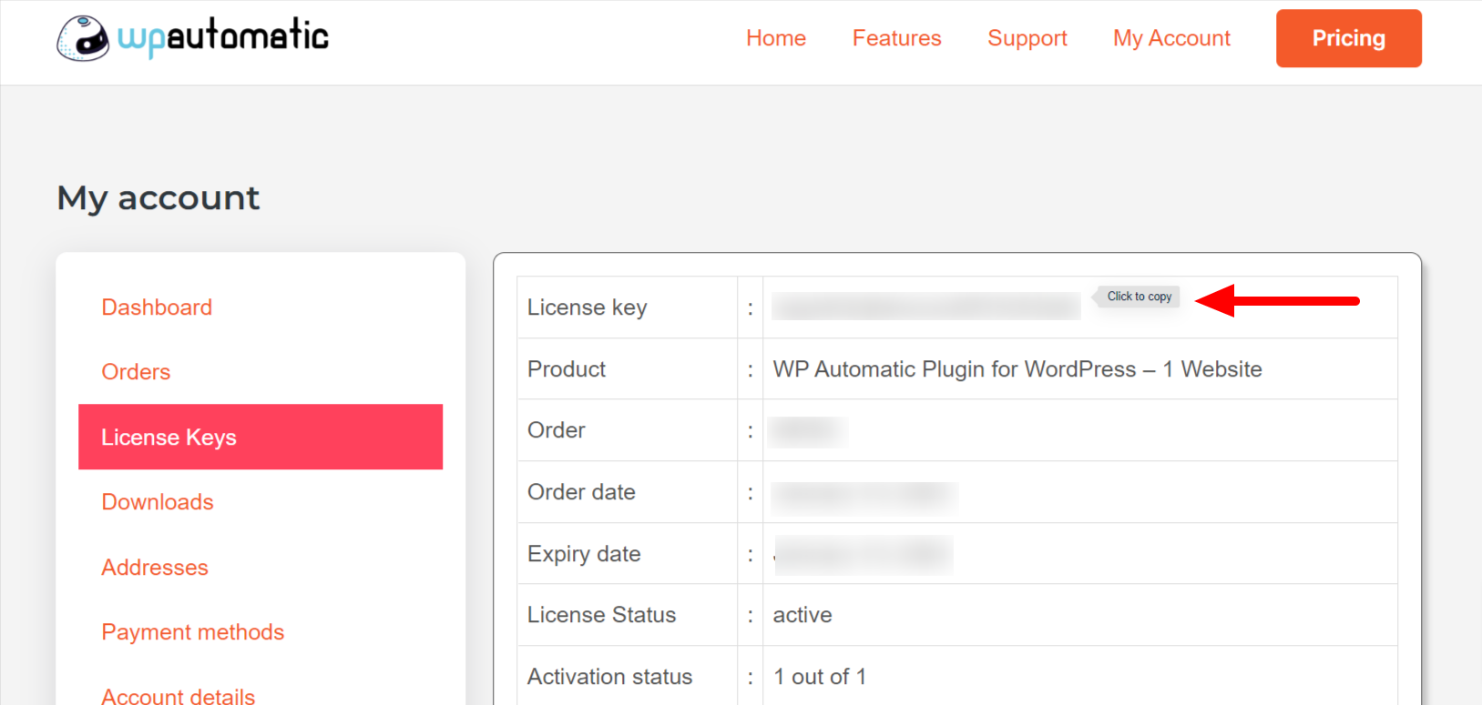Open My Account in top navigation
The width and height of the screenshot is (1482, 705).
[1171, 38]
